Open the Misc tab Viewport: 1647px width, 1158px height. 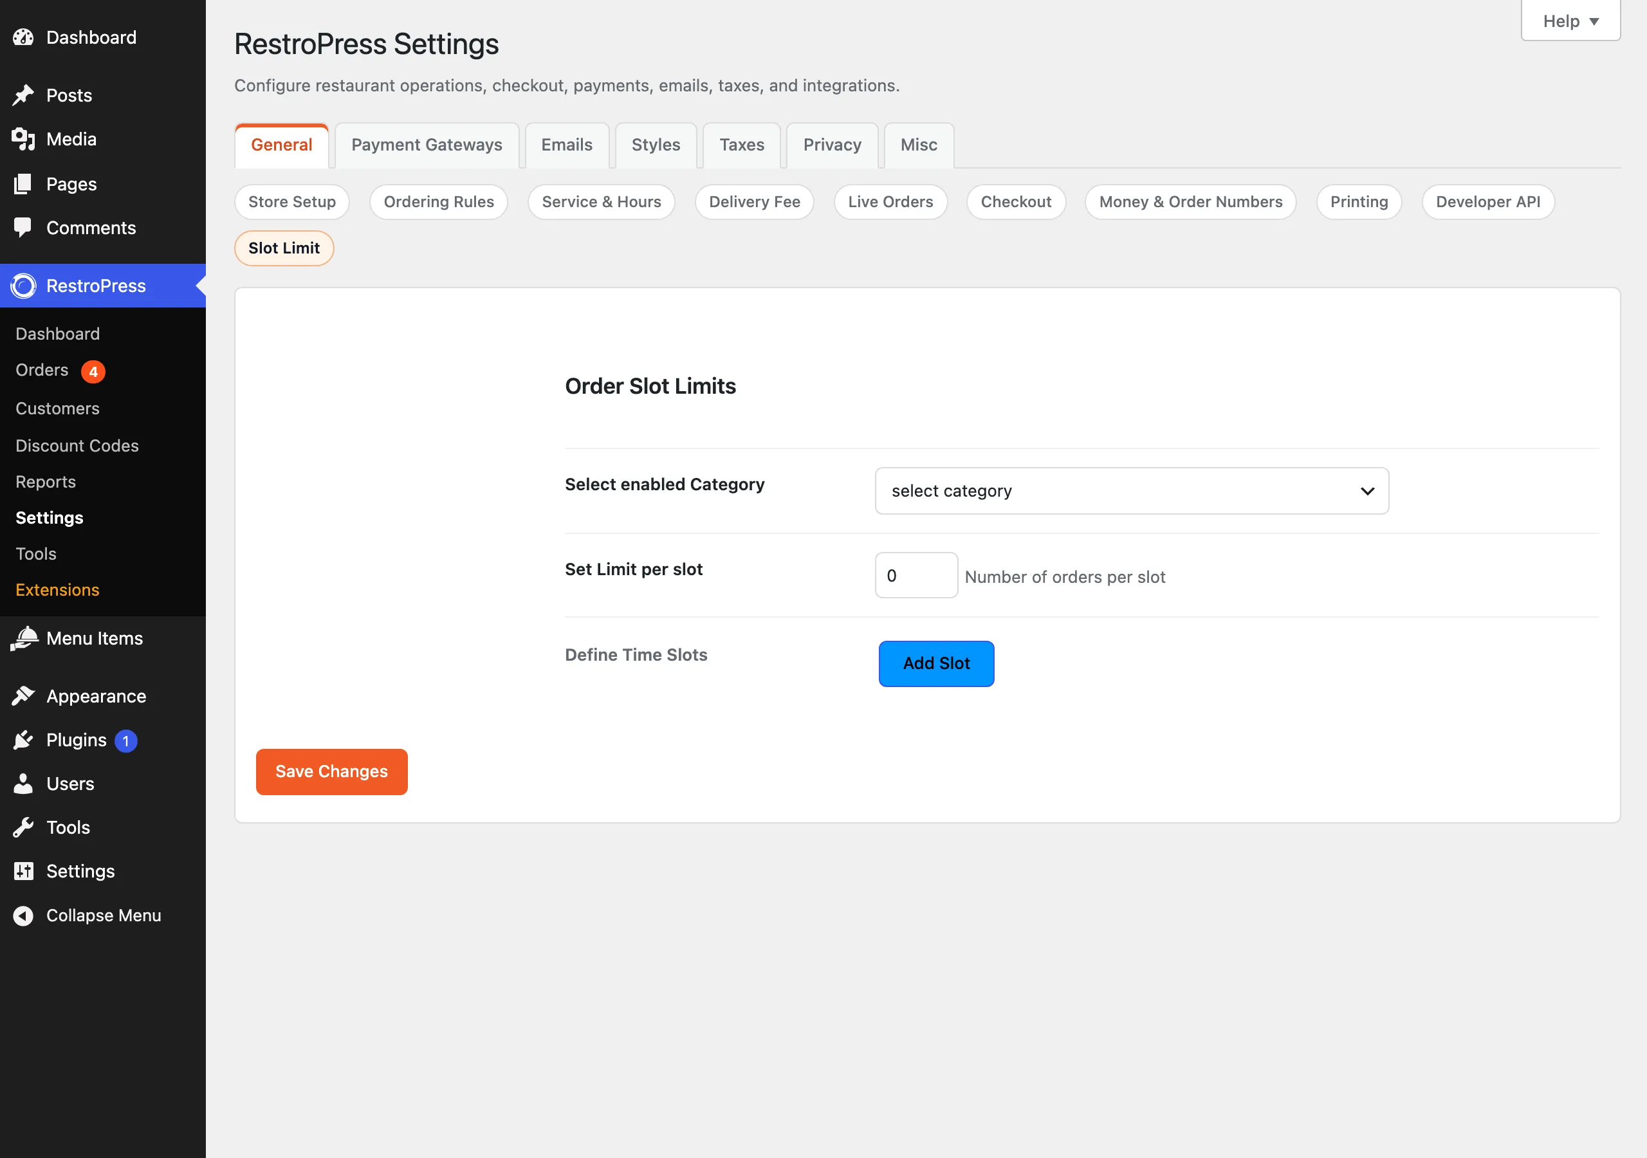[x=919, y=145]
